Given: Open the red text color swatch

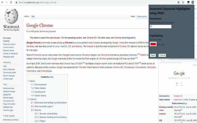Looking at the screenshot, I should [x=153, y=44].
